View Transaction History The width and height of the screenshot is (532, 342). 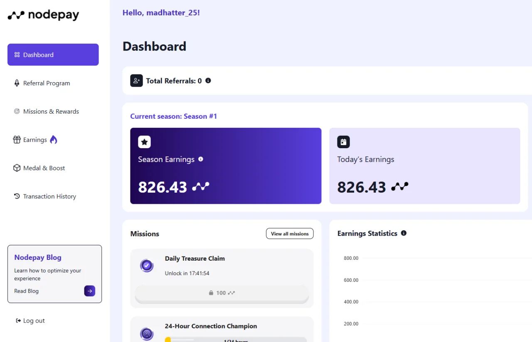point(49,196)
